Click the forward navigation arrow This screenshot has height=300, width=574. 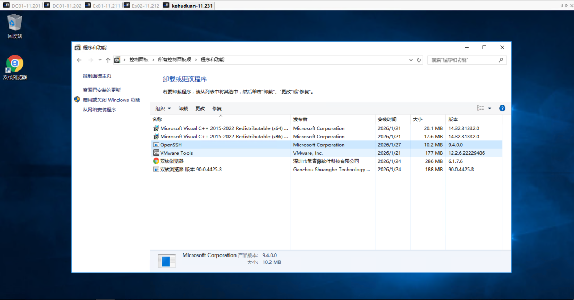(90, 60)
